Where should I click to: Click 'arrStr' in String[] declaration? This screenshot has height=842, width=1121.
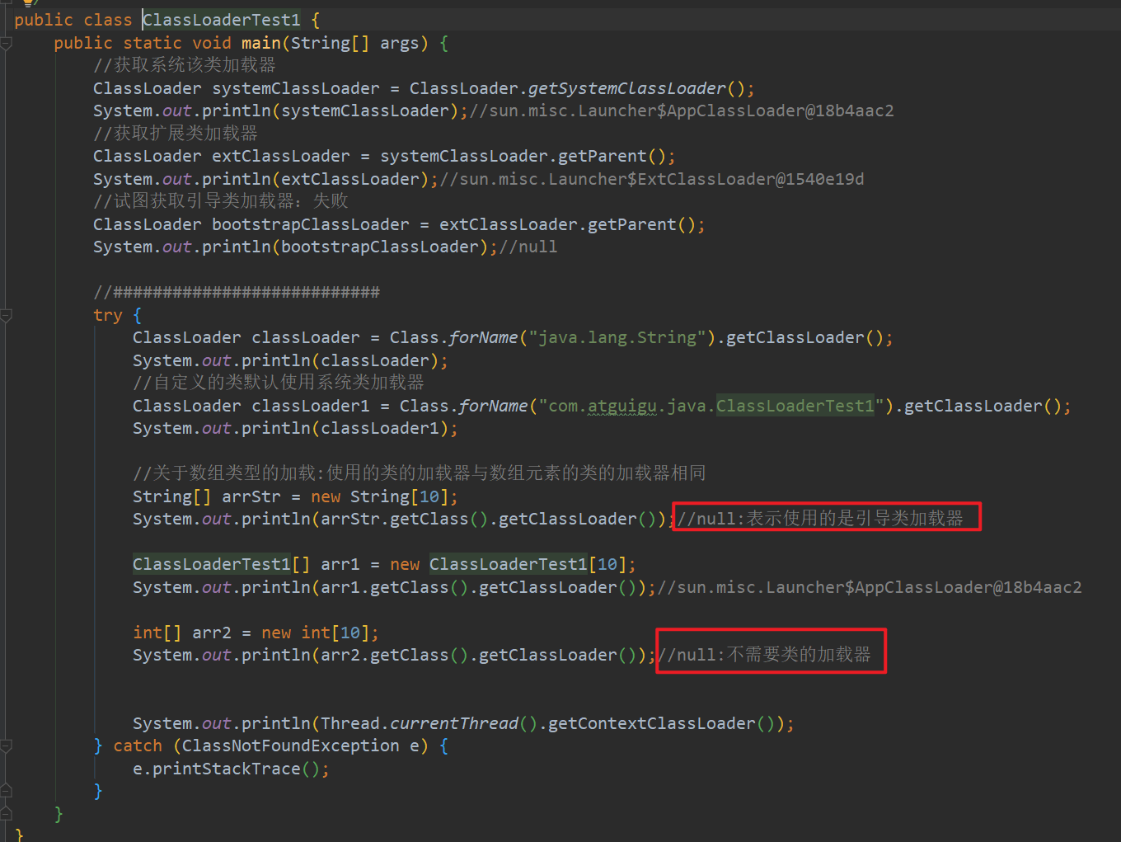(x=251, y=496)
